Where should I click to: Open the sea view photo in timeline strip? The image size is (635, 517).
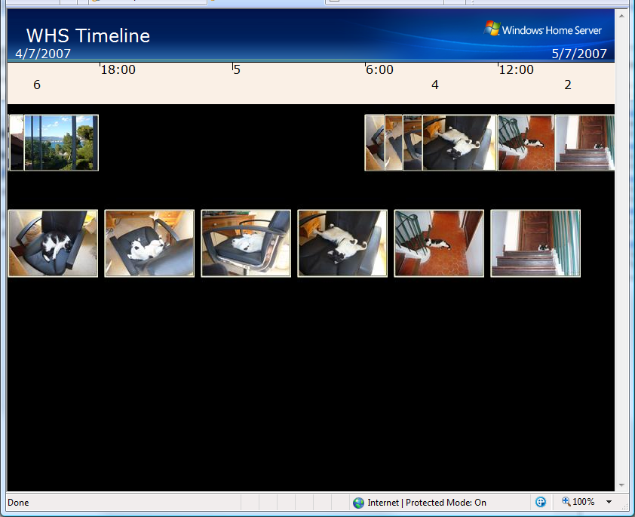60,143
